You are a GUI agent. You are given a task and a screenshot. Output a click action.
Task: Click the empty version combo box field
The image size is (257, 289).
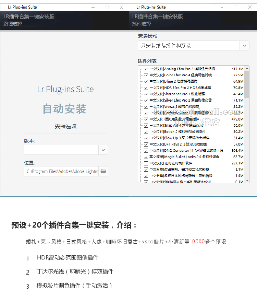[61, 150]
